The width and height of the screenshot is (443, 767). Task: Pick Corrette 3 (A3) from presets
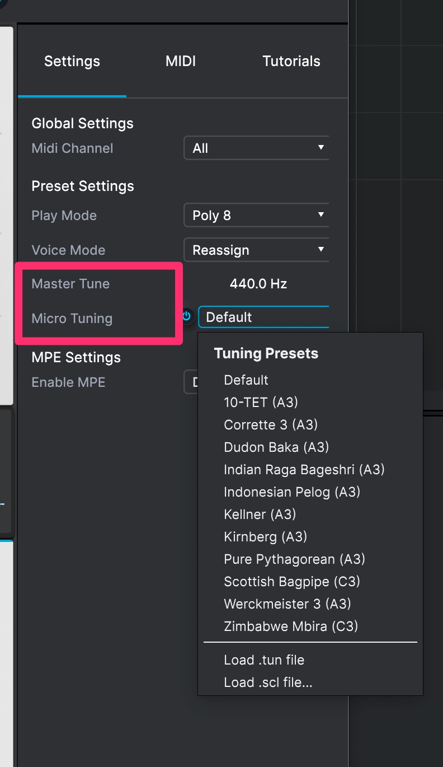click(271, 425)
